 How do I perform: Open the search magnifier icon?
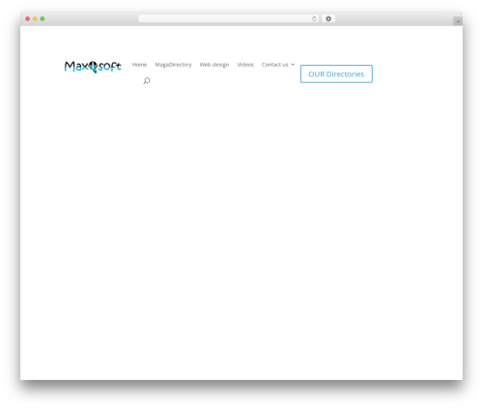tap(147, 80)
